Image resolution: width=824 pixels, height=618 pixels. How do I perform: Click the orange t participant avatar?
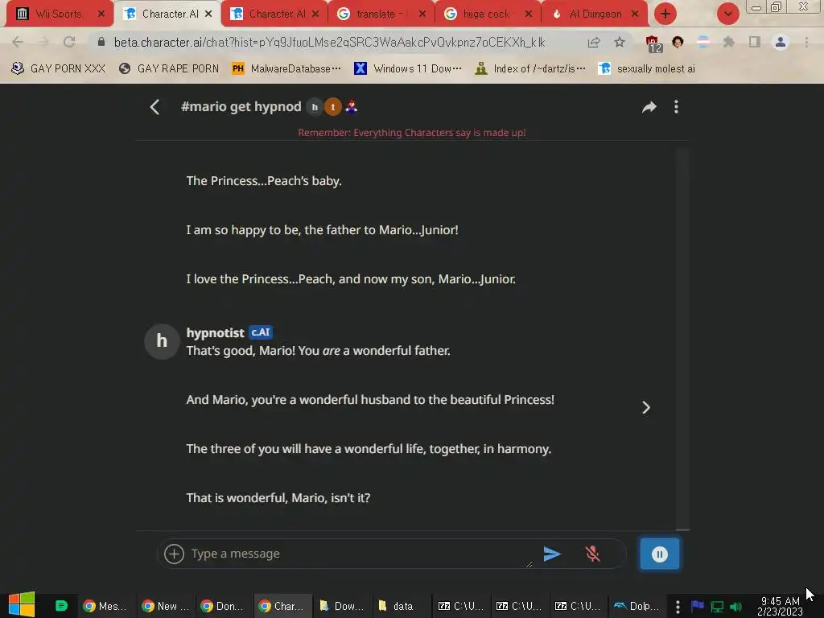click(332, 107)
